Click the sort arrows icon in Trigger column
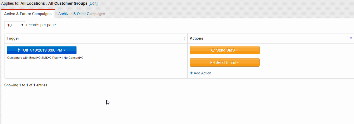The image size is (354, 124). click(185, 38)
